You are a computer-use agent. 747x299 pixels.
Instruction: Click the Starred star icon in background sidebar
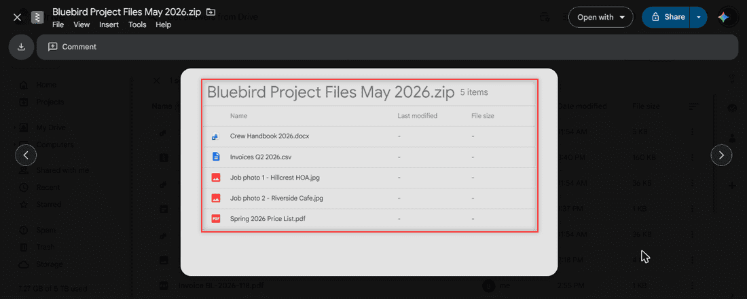coord(23,204)
